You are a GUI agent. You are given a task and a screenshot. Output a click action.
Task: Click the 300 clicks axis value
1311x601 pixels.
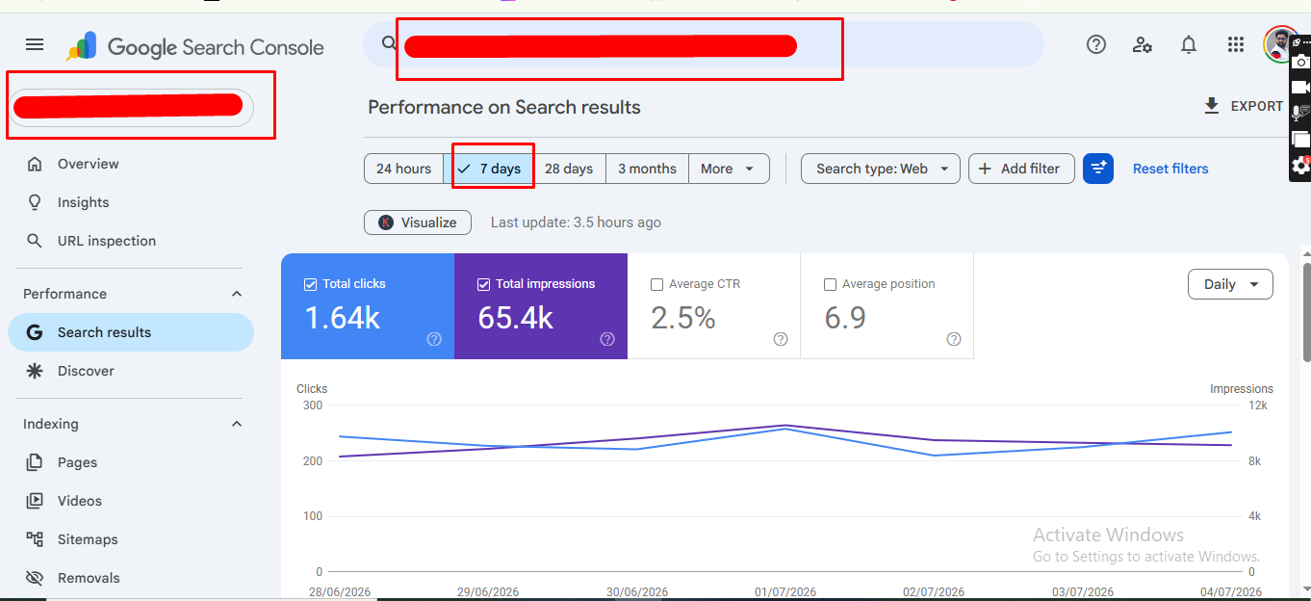[x=312, y=405]
